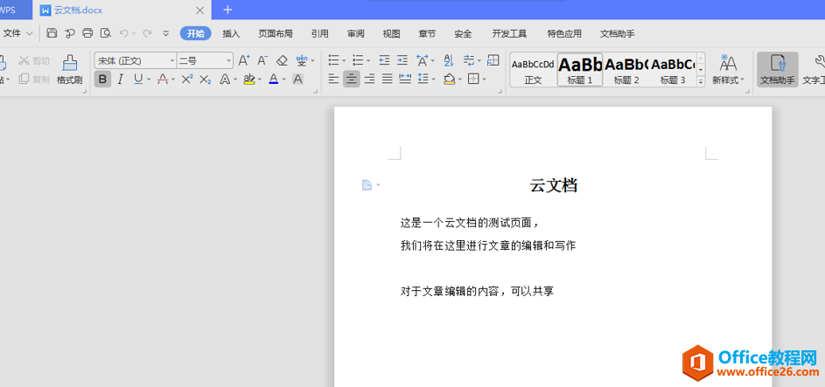Toggle bulleted list
This screenshot has height=387, width=825.
pyautogui.click(x=333, y=60)
